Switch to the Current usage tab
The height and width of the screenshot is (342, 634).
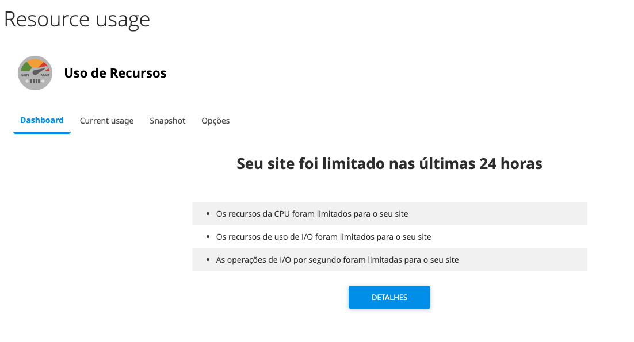[106, 121]
